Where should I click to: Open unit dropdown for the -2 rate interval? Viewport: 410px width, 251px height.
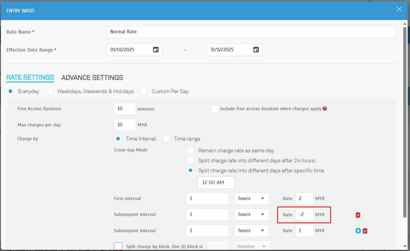coord(252,215)
